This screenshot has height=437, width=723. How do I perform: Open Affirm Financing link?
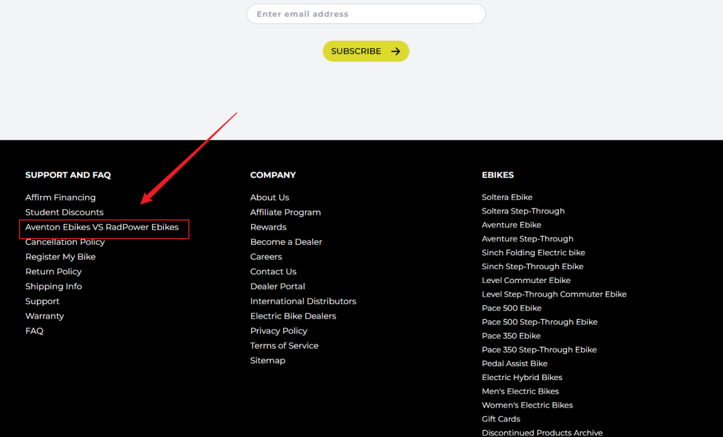(x=60, y=197)
